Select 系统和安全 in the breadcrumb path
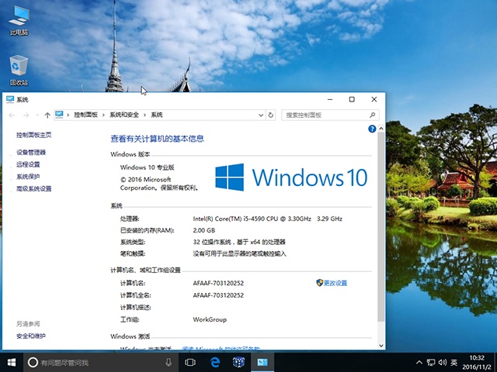The image size is (497, 372). click(124, 115)
